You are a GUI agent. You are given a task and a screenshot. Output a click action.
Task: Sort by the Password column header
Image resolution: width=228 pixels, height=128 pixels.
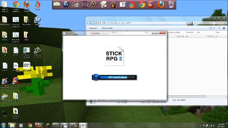click(190, 32)
